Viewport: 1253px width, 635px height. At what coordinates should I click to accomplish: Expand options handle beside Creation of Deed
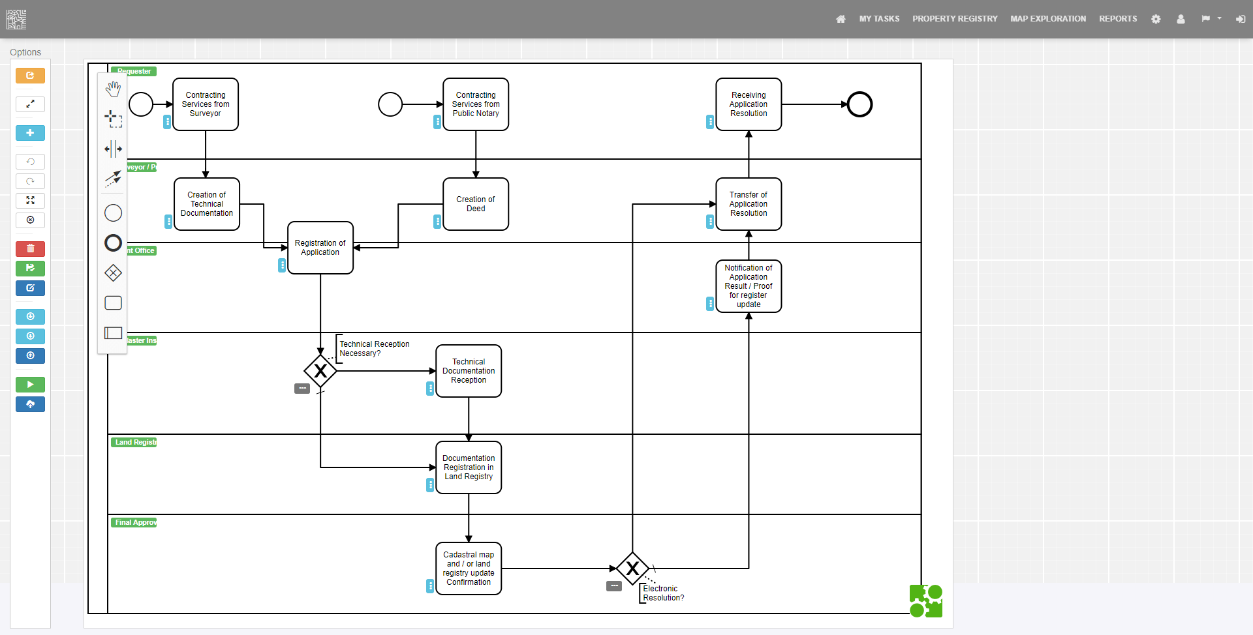point(437,222)
